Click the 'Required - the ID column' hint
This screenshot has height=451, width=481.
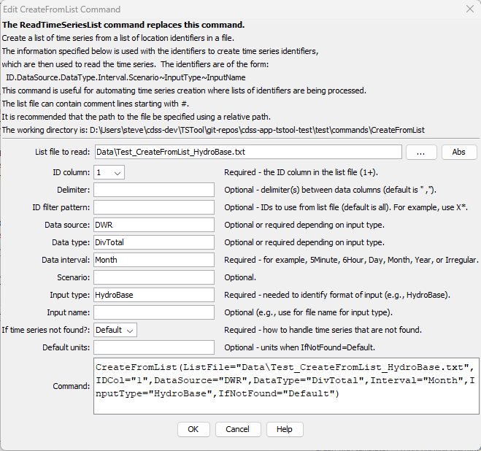click(301, 172)
